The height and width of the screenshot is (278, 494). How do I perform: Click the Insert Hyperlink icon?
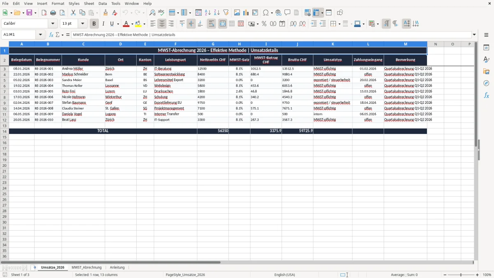(278, 13)
